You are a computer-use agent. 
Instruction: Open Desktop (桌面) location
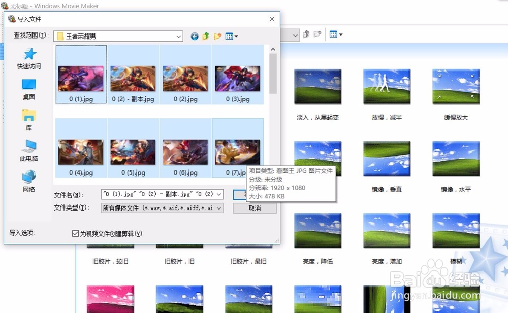(x=29, y=90)
